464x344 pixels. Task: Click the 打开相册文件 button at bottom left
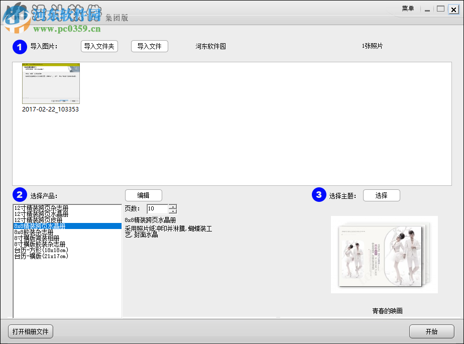30,331
